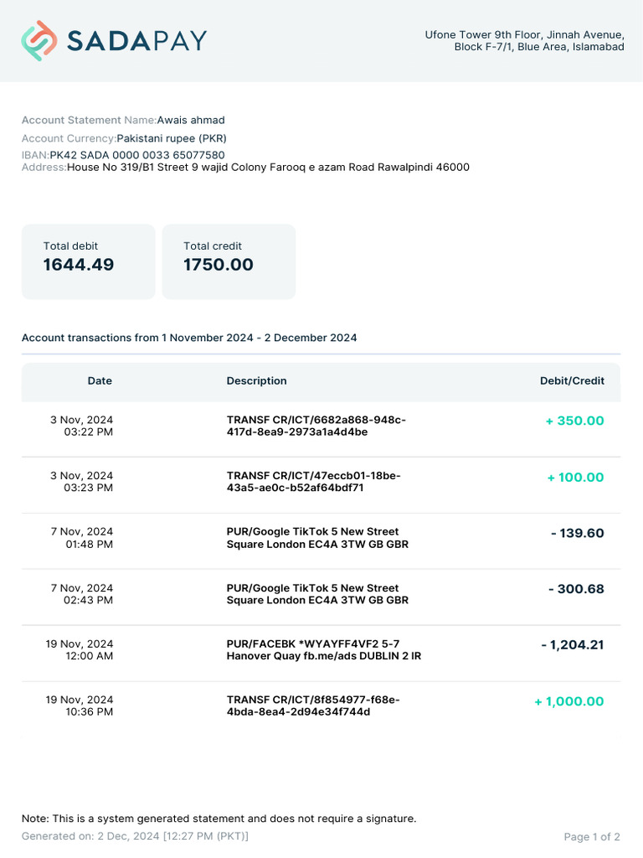Select the + 350.00 credit amount
This screenshot has height=858, width=643.
pyautogui.click(x=574, y=421)
